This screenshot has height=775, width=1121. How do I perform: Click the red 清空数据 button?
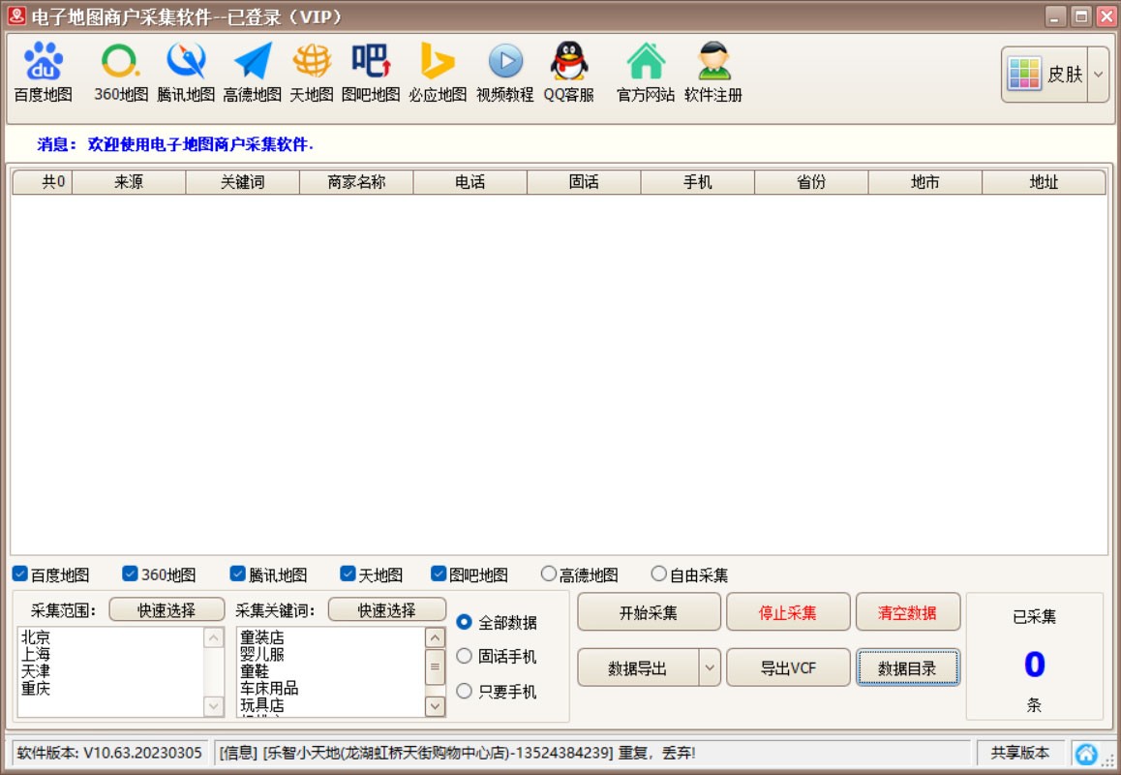pyautogui.click(x=907, y=612)
